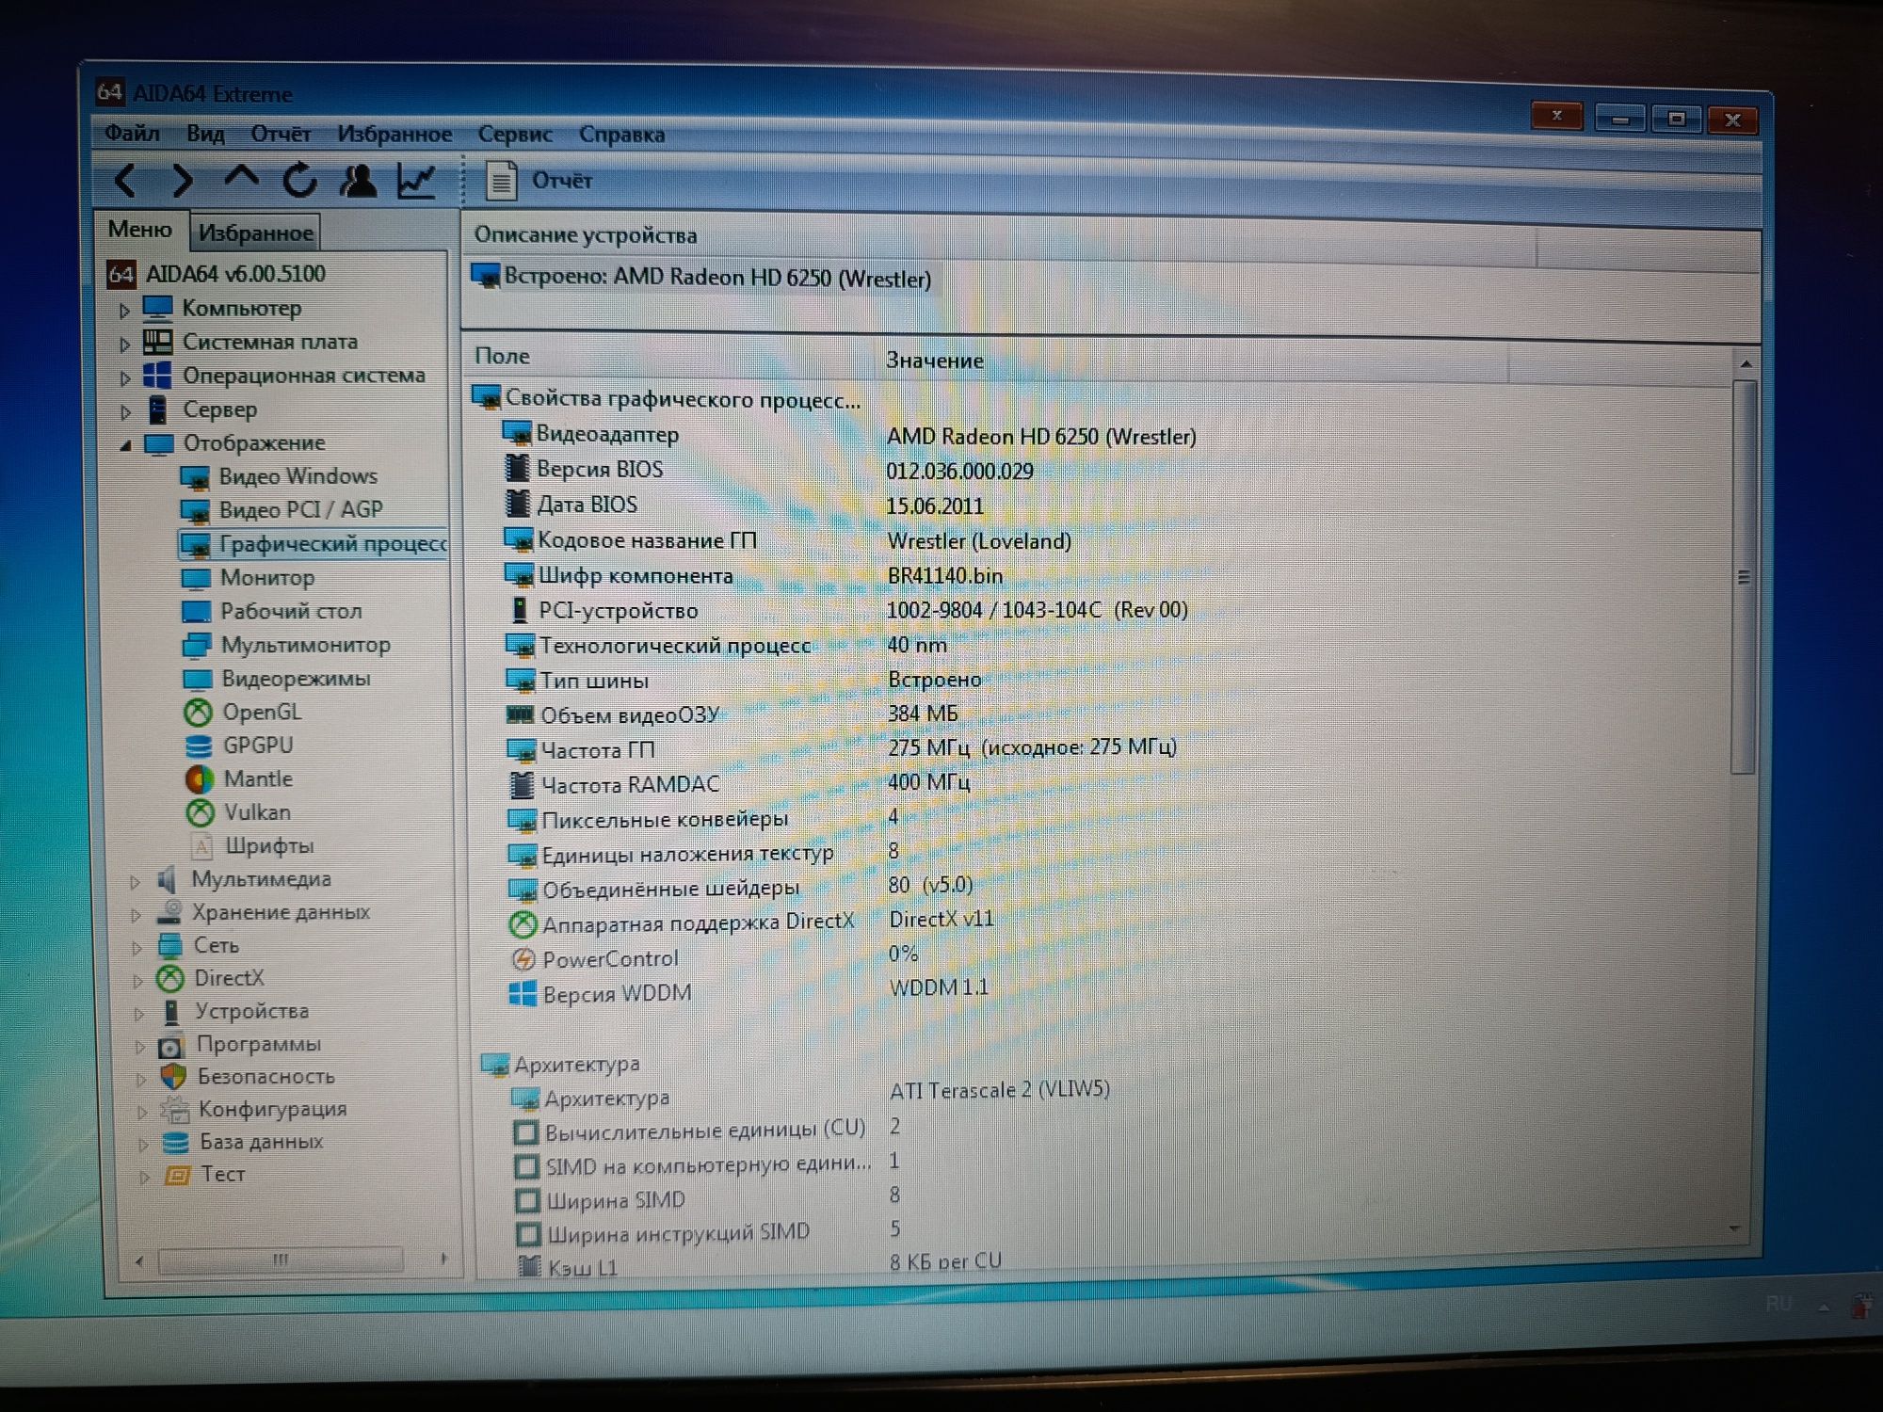Switch to the Меню tab
Screen dimensions: 1883x1412
point(139,230)
